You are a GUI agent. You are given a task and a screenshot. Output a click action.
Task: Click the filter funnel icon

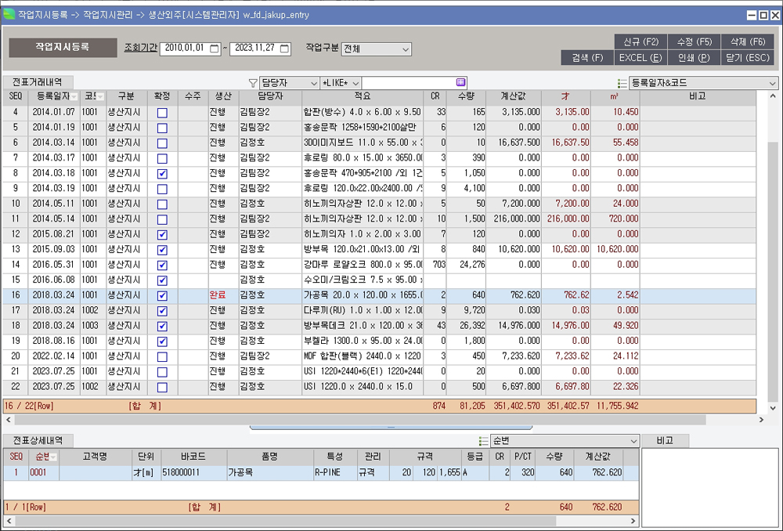tap(253, 83)
